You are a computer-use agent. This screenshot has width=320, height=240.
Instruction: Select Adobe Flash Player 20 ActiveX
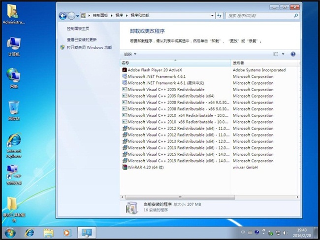click(155, 70)
